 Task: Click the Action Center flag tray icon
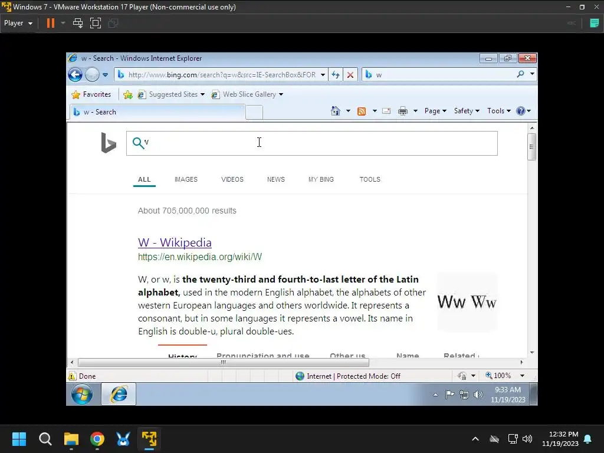449,395
